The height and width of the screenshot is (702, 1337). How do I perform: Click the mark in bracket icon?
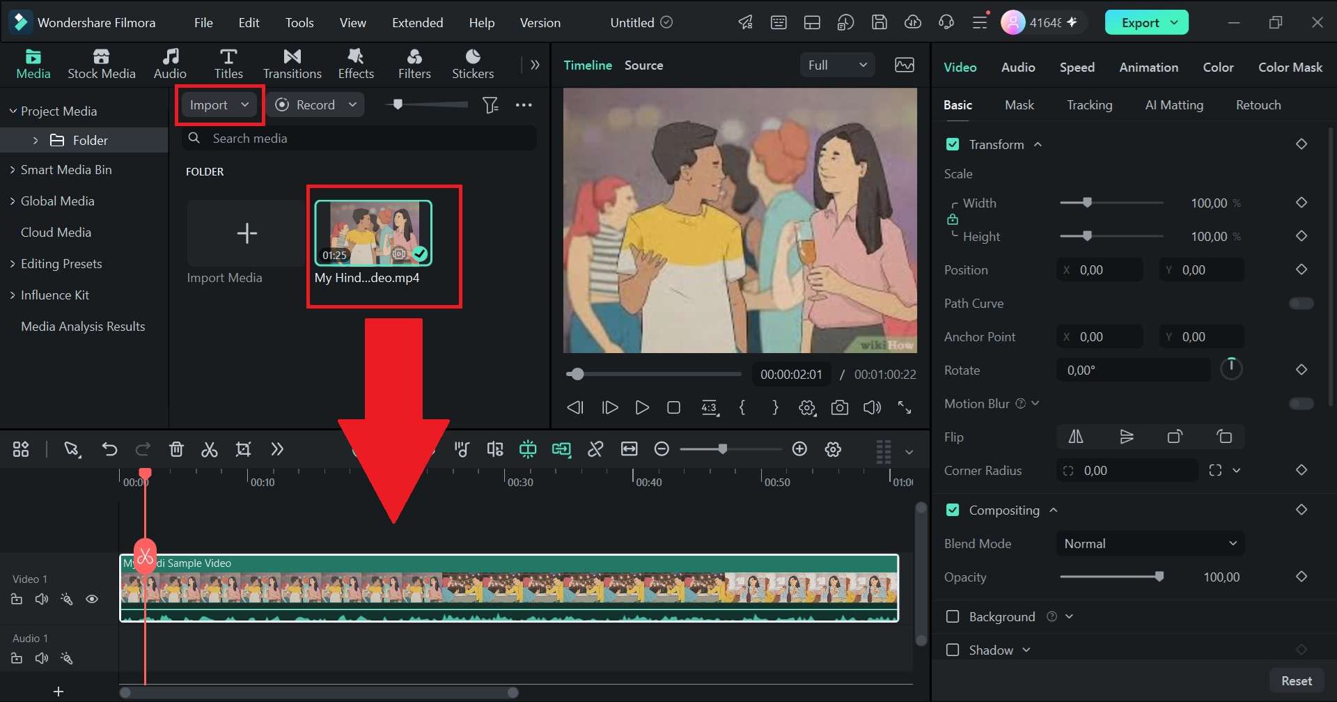pos(742,407)
